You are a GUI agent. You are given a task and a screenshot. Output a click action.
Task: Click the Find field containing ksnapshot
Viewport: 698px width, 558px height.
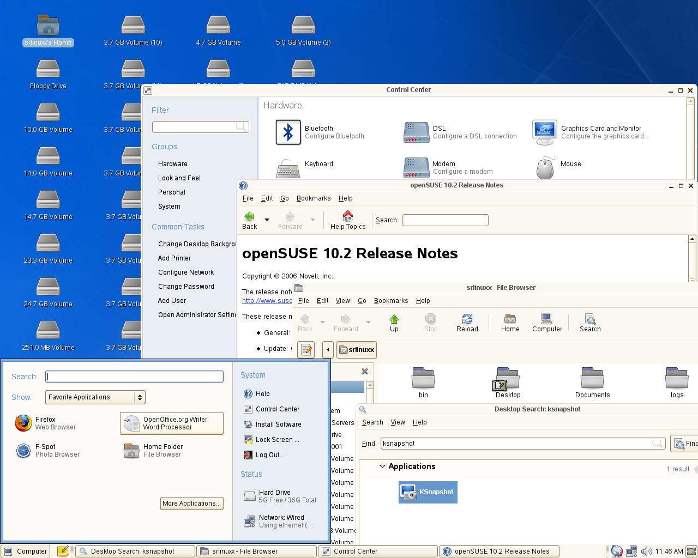tap(522, 444)
